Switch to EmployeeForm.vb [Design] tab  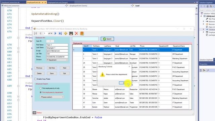pyautogui.click(x=57, y=2)
